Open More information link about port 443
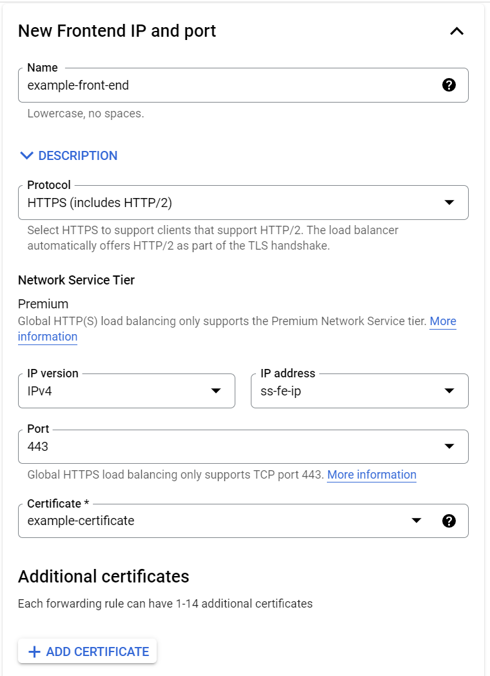This screenshot has height=676, width=490. tap(371, 475)
